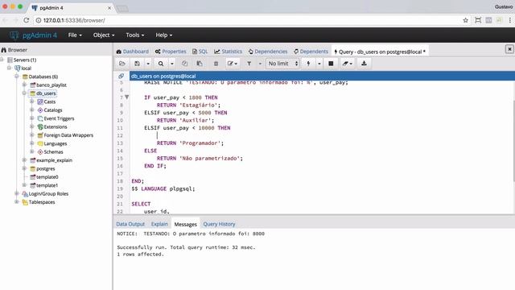Screen dimensions: 515x290
Task: Download results as CSV icon
Action: click(364, 64)
